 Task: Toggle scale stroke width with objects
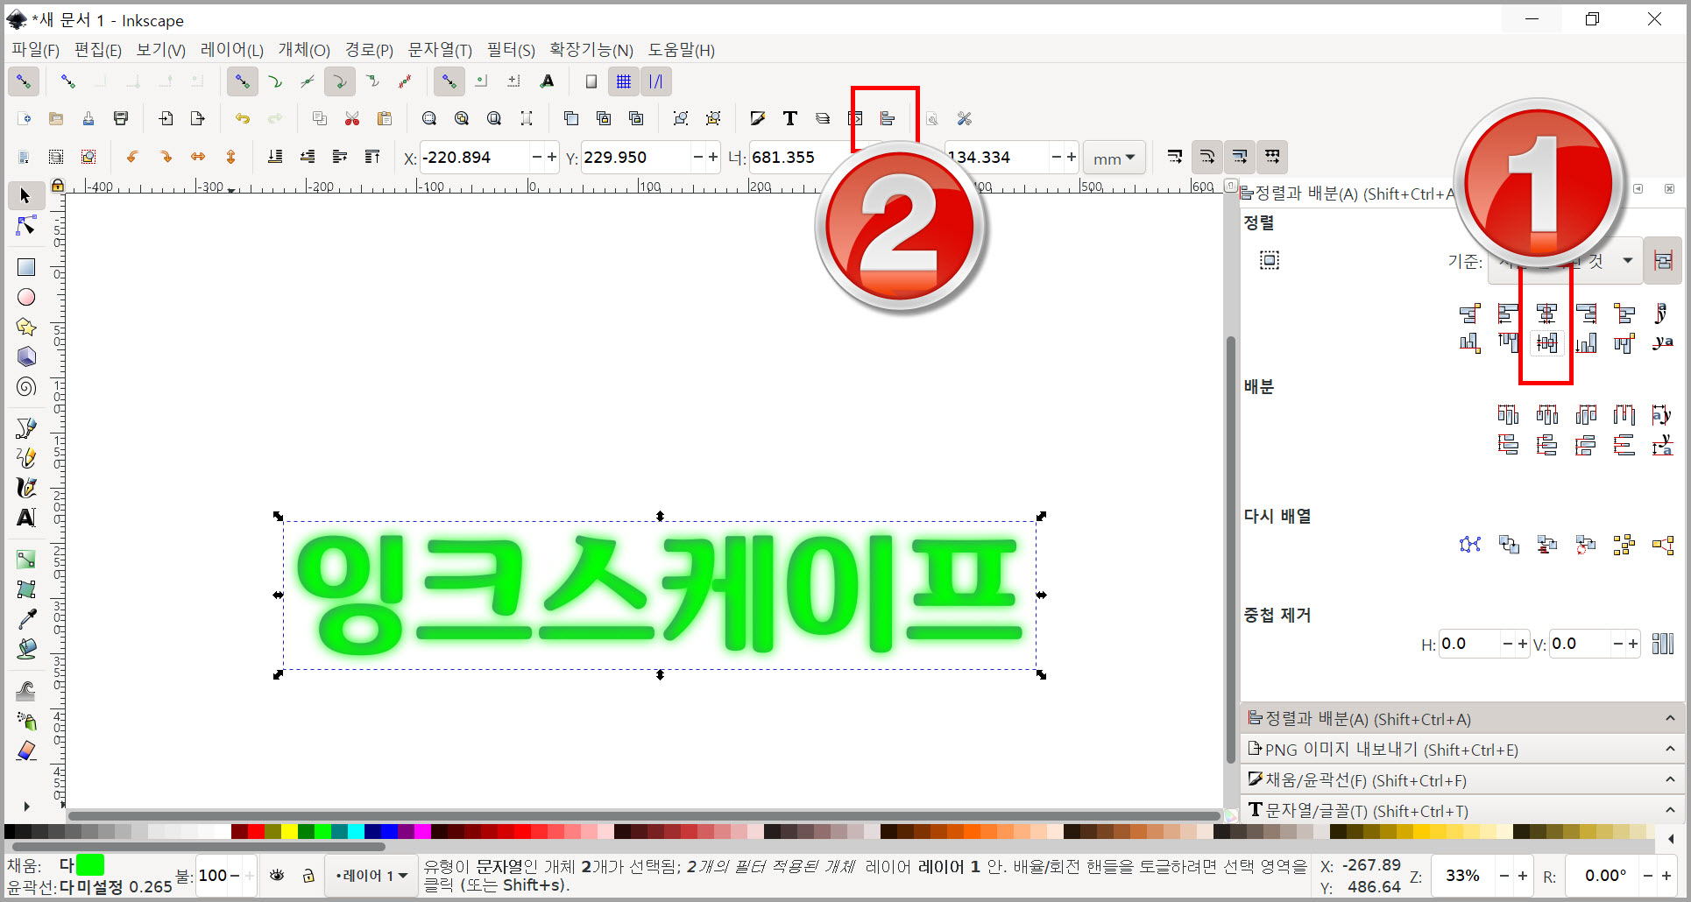coord(1175,157)
